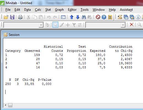
Task: Click the Assistant menu item
Action: pyautogui.click(x=126, y=10)
